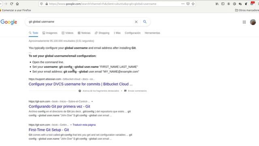Select the Todo results tab
Viewport: 259px width, 146px height.
tap(34, 33)
